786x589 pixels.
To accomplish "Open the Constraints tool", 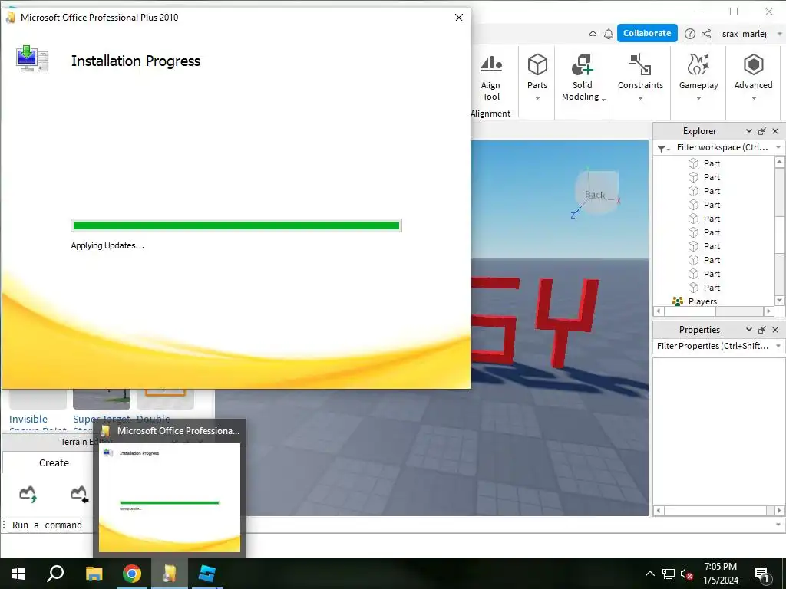I will click(x=640, y=71).
